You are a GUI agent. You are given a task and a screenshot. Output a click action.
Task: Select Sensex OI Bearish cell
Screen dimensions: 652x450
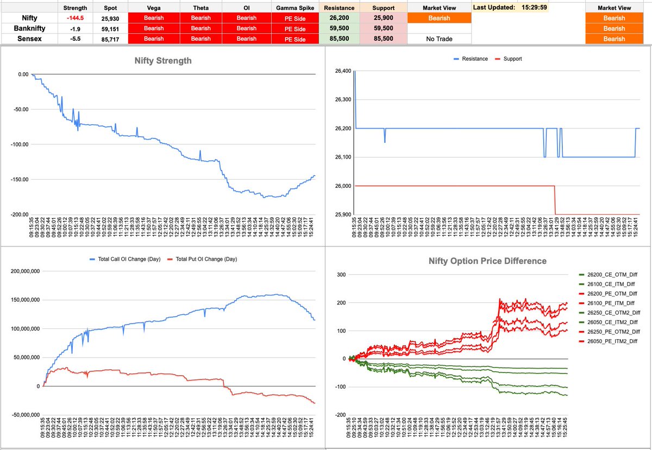(x=246, y=39)
